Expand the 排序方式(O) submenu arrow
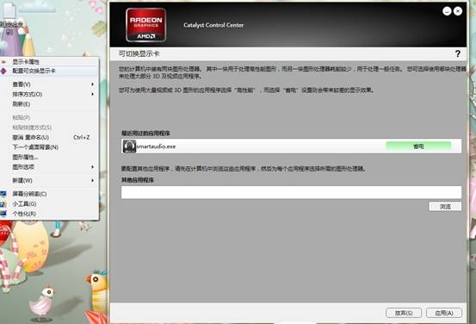Image resolution: width=476 pixels, height=324 pixels. (92, 94)
